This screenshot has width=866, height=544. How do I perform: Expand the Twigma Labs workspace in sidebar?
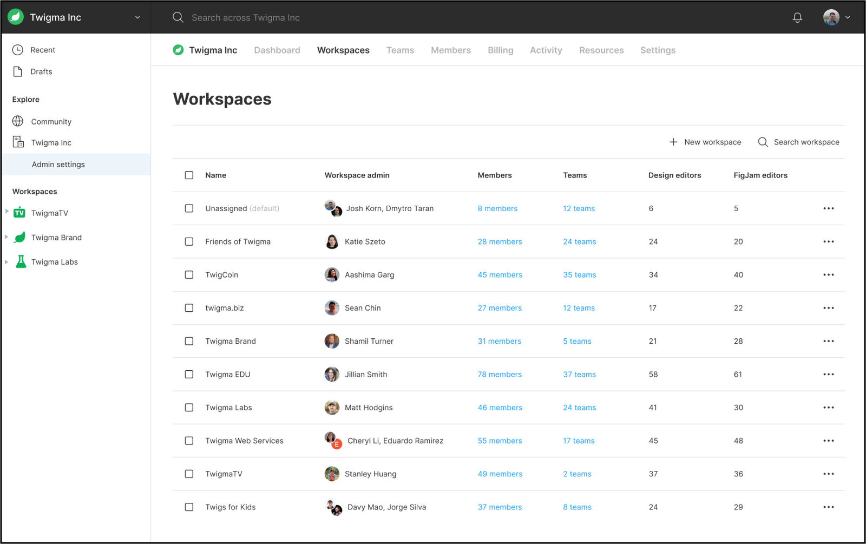(6, 262)
